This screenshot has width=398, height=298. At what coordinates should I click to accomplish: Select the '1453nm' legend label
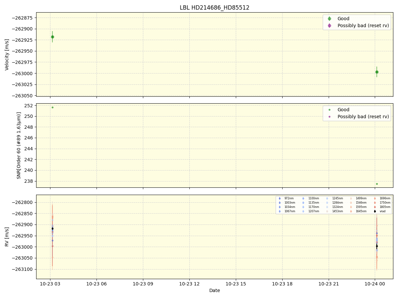coord(338,211)
